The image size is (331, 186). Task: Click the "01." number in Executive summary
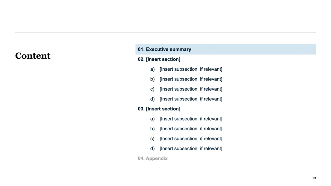click(141, 50)
